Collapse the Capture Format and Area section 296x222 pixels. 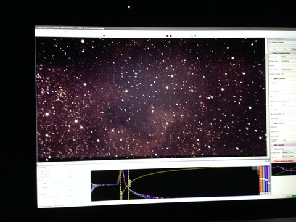(x=271, y=53)
